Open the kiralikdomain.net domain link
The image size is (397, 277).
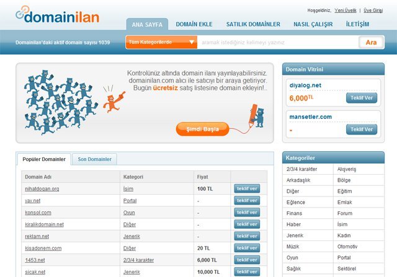pos(44,224)
